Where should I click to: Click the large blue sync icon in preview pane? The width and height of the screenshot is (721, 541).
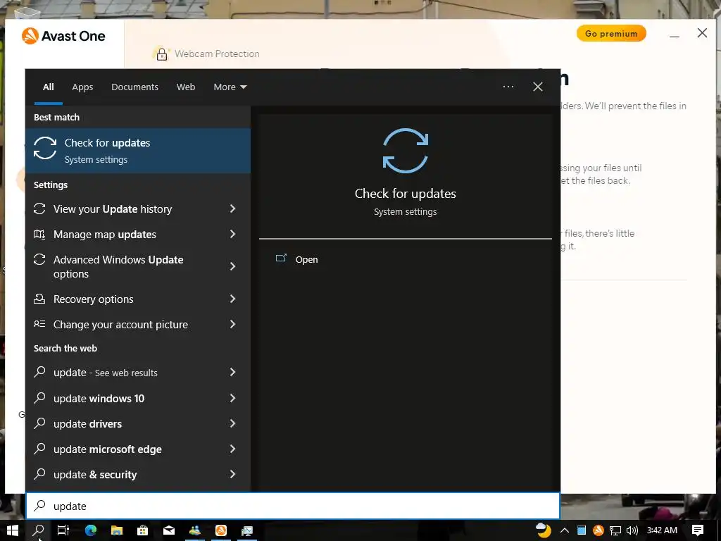[x=405, y=151]
